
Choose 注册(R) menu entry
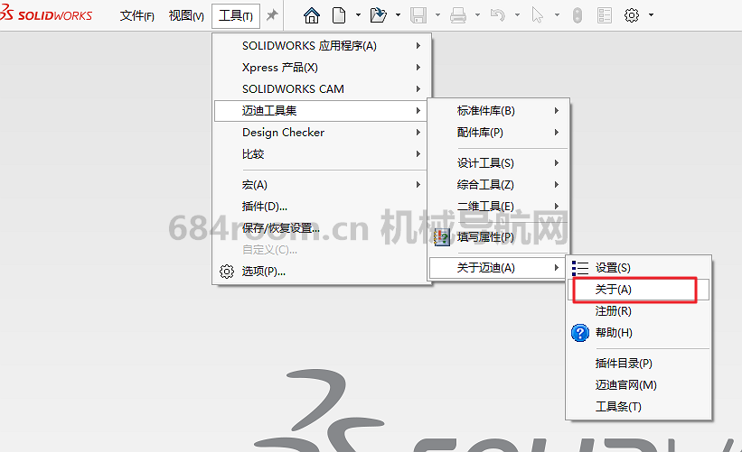coord(614,311)
